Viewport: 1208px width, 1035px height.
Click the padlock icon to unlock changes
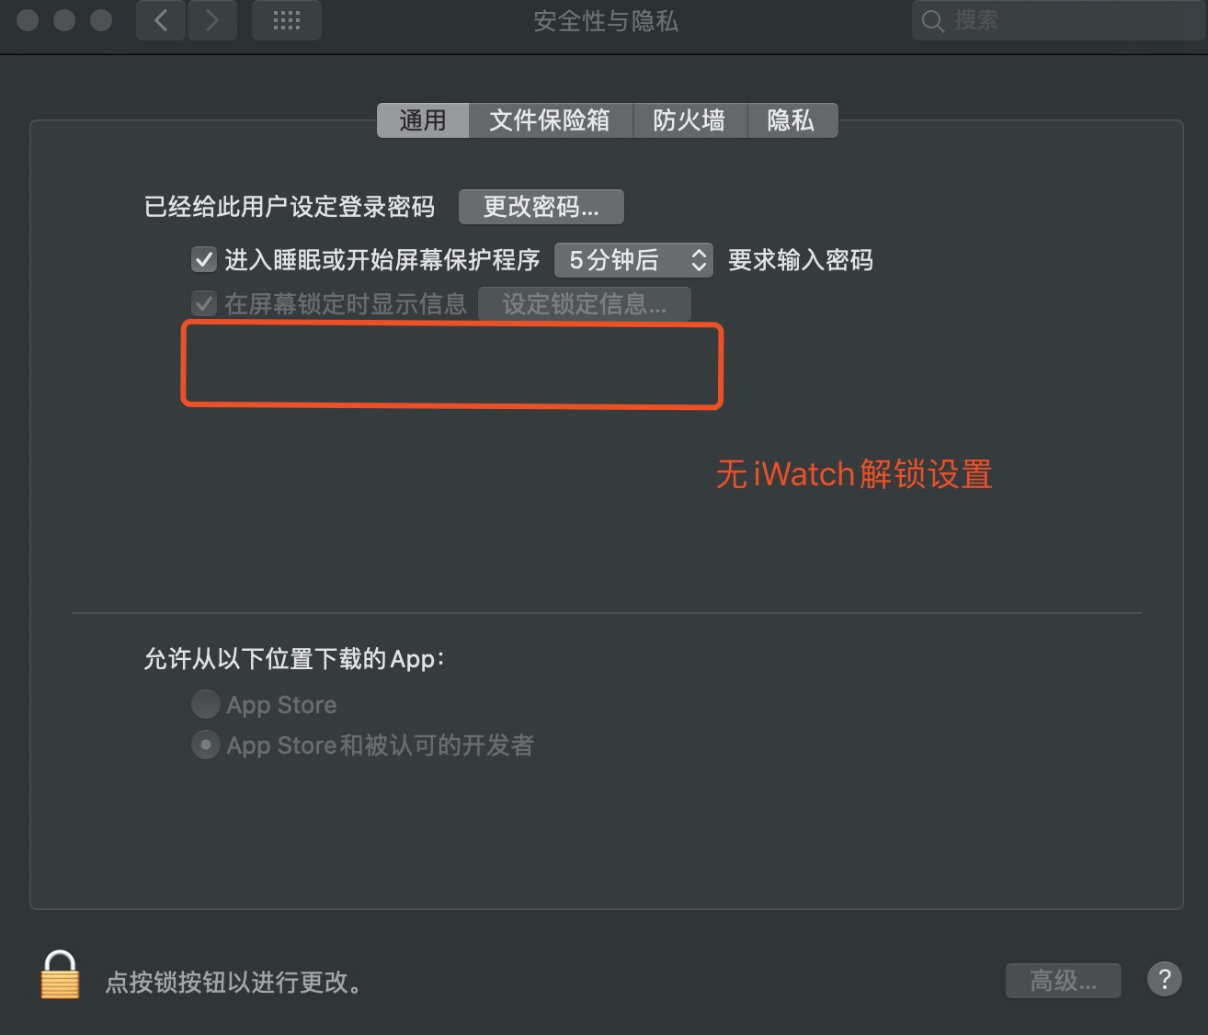point(60,975)
